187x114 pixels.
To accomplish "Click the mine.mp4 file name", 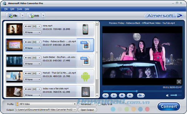I will (x=47, y=26).
